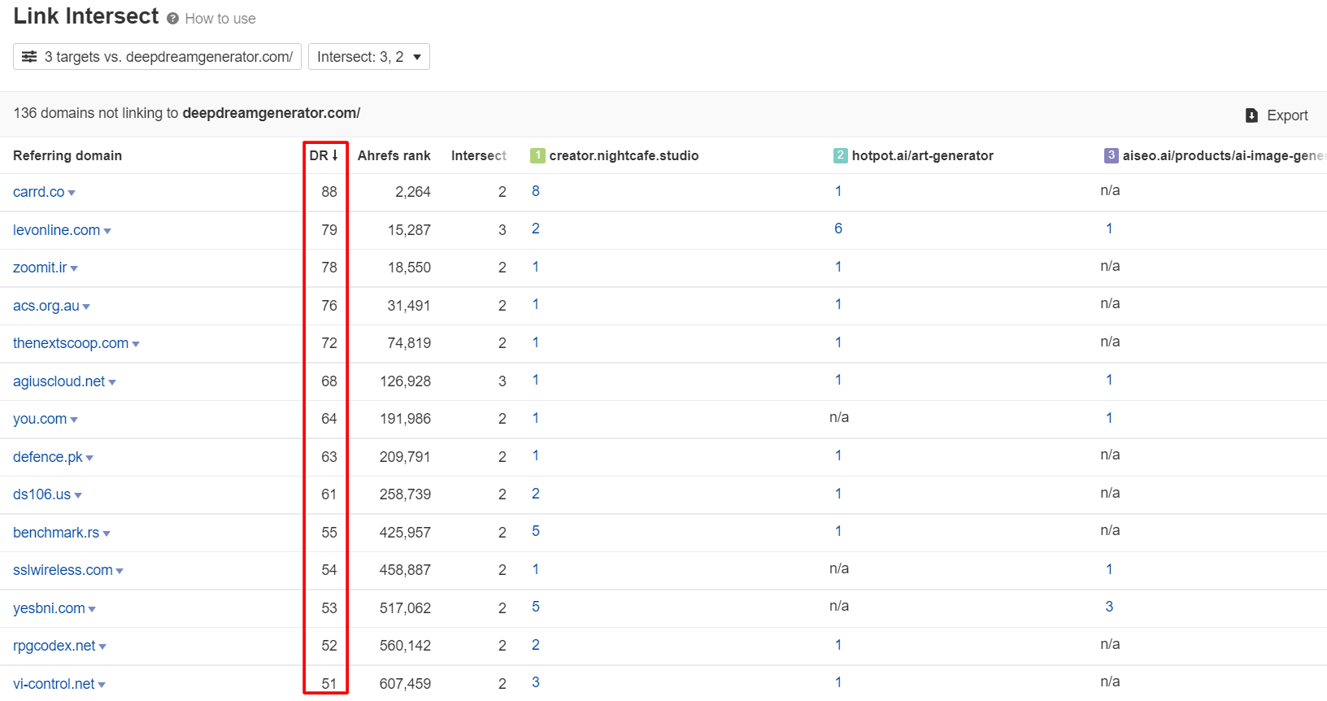Sort by Ahrefs rank column header
1327x701 pixels.
(394, 155)
